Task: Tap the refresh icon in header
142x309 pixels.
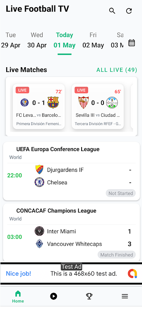Action: pyautogui.click(x=129, y=11)
